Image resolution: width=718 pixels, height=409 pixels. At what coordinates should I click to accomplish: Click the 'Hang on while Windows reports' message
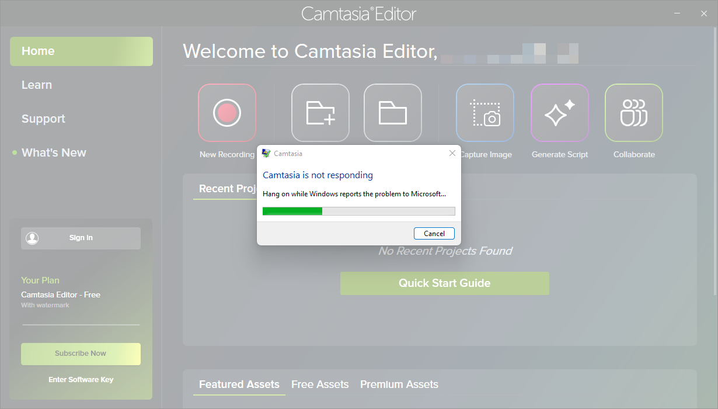pos(354,194)
